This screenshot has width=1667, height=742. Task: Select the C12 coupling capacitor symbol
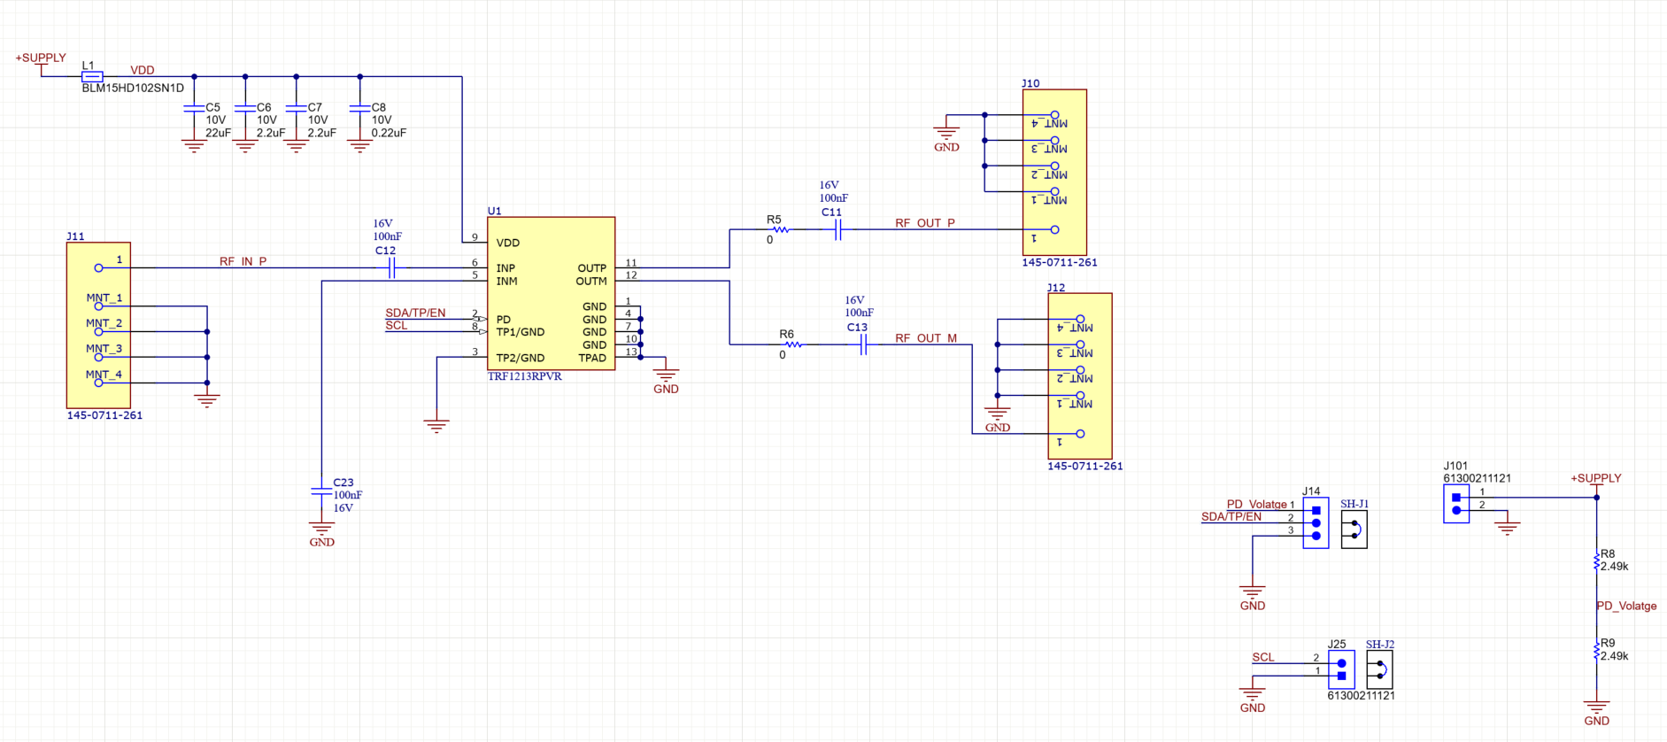[x=391, y=268]
